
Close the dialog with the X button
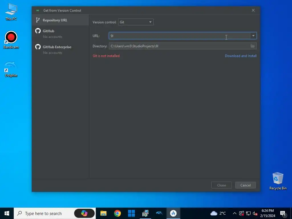pyautogui.click(x=253, y=10)
